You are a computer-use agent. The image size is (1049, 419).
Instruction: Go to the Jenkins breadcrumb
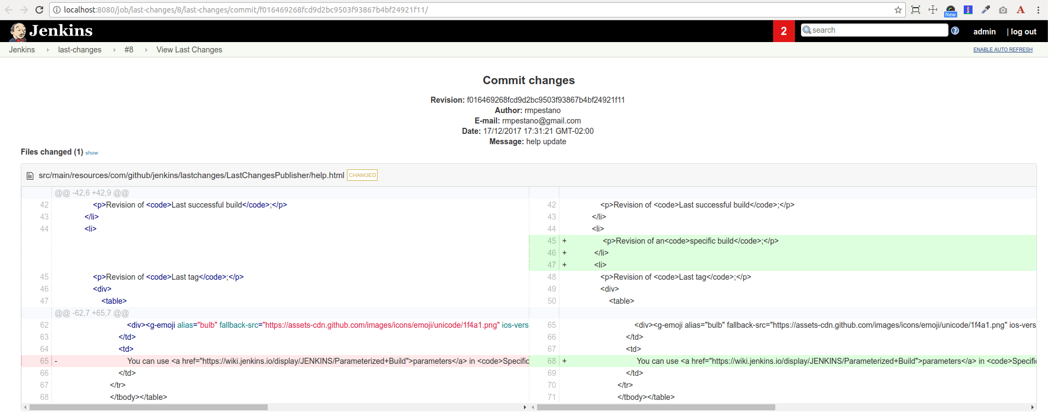pos(22,50)
